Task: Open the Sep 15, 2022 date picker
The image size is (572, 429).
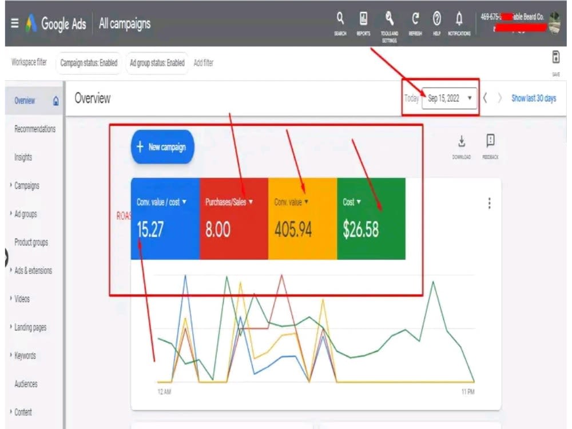Action: point(450,98)
